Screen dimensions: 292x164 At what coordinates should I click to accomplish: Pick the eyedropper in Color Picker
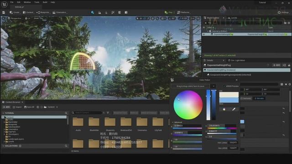(x=234, y=109)
